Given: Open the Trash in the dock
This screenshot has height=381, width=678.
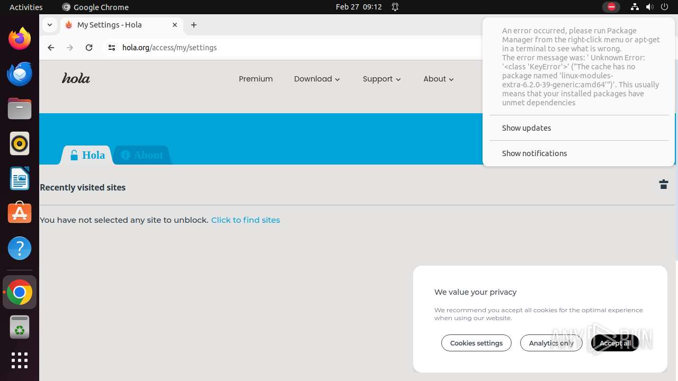Looking at the screenshot, I should 20,327.
